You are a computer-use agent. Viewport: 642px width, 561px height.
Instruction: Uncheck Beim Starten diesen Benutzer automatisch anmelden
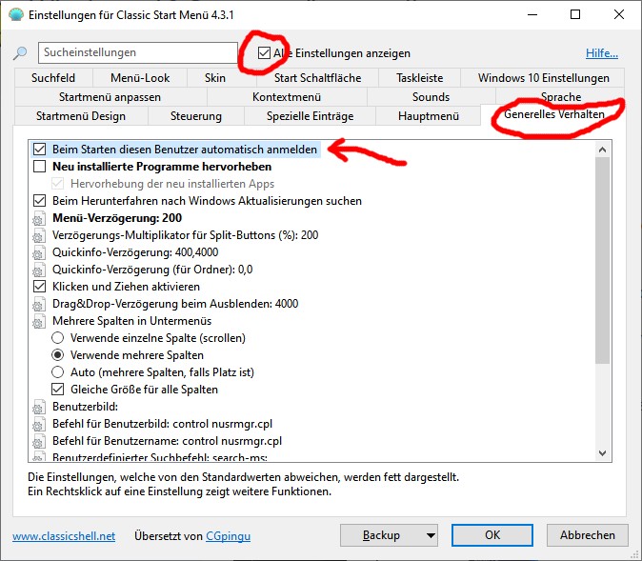click(39, 150)
